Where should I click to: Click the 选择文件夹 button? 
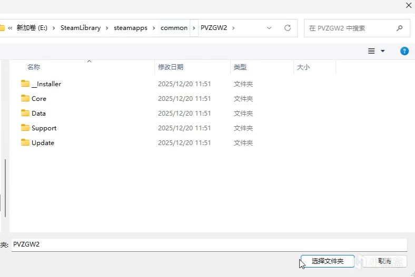pyautogui.click(x=328, y=261)
